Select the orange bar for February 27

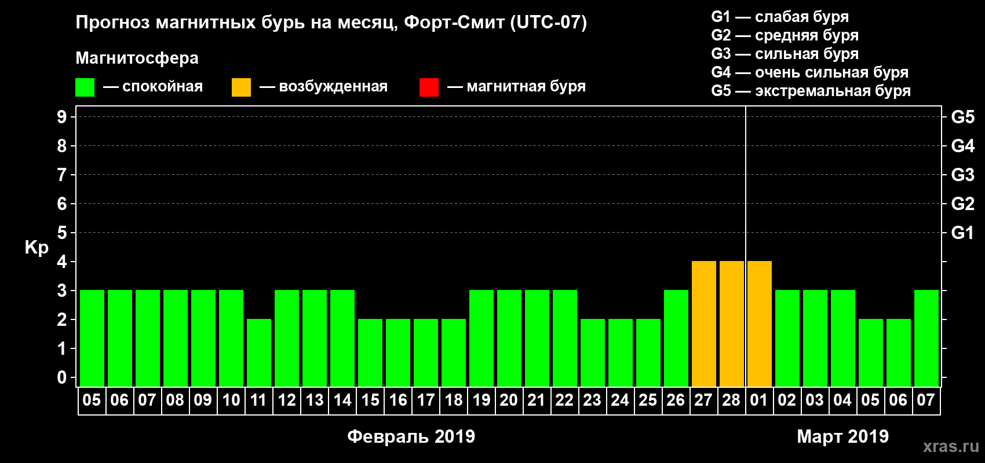coord(704,324)
